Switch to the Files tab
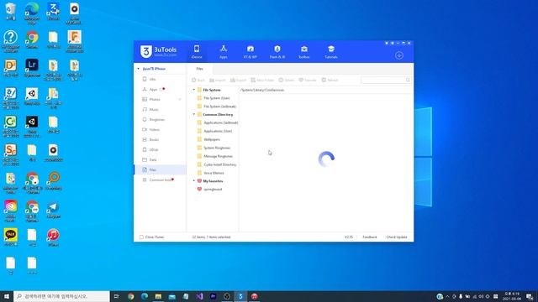Screen dimensions: 538x302 [x=200, y=69]
